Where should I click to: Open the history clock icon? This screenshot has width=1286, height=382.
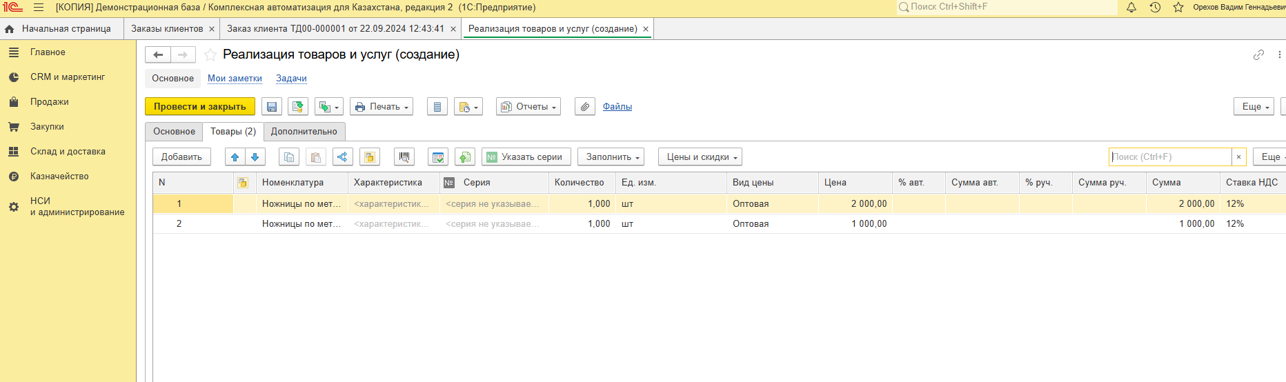click(x=1155, y=8)
